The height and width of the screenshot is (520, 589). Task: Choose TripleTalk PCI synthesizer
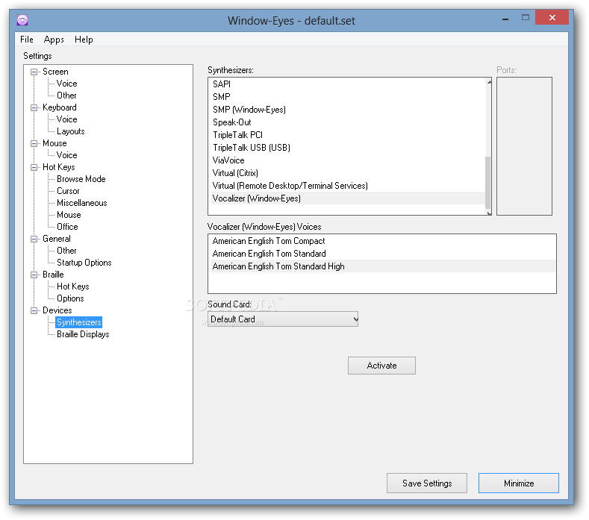[x=347, y=135]
